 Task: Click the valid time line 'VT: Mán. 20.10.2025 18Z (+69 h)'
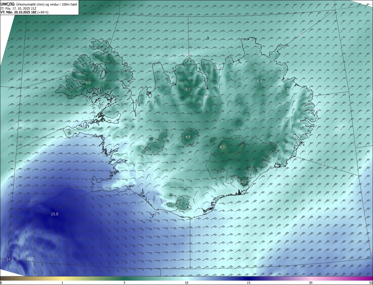tap(24, 12)
